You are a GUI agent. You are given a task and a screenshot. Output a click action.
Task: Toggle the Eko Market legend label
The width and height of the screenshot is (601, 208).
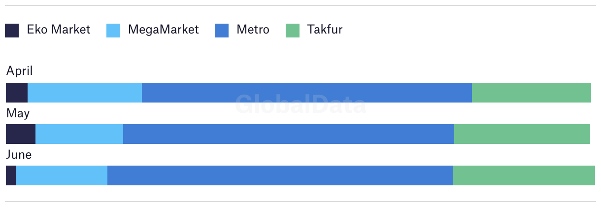click(x=59, y=30)
